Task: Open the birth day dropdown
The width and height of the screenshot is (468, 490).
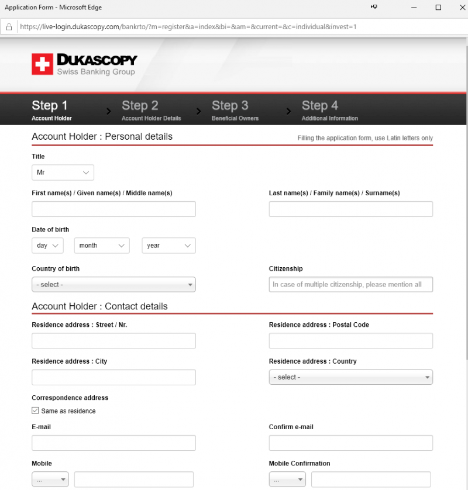Action: [47, 246]
